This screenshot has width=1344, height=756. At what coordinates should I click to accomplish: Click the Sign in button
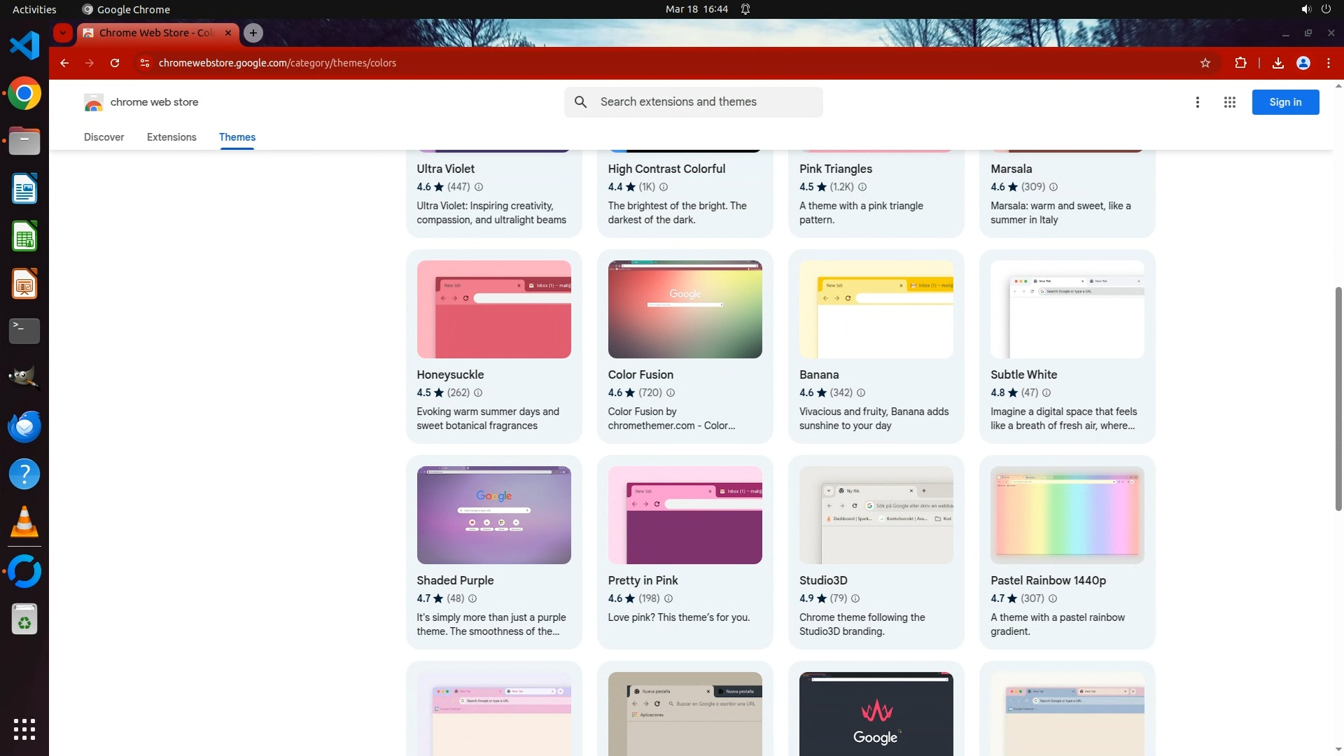point(1284,102)
